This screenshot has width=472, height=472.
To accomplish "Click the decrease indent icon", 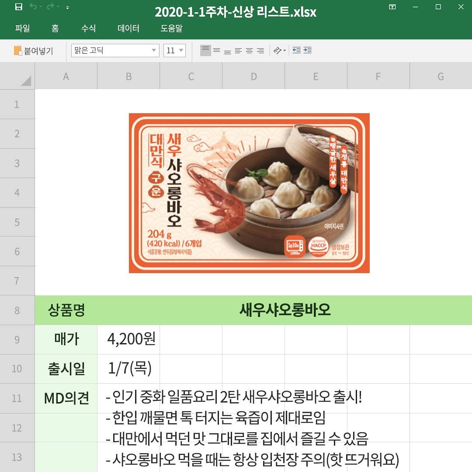I will (x=296, y=50).
